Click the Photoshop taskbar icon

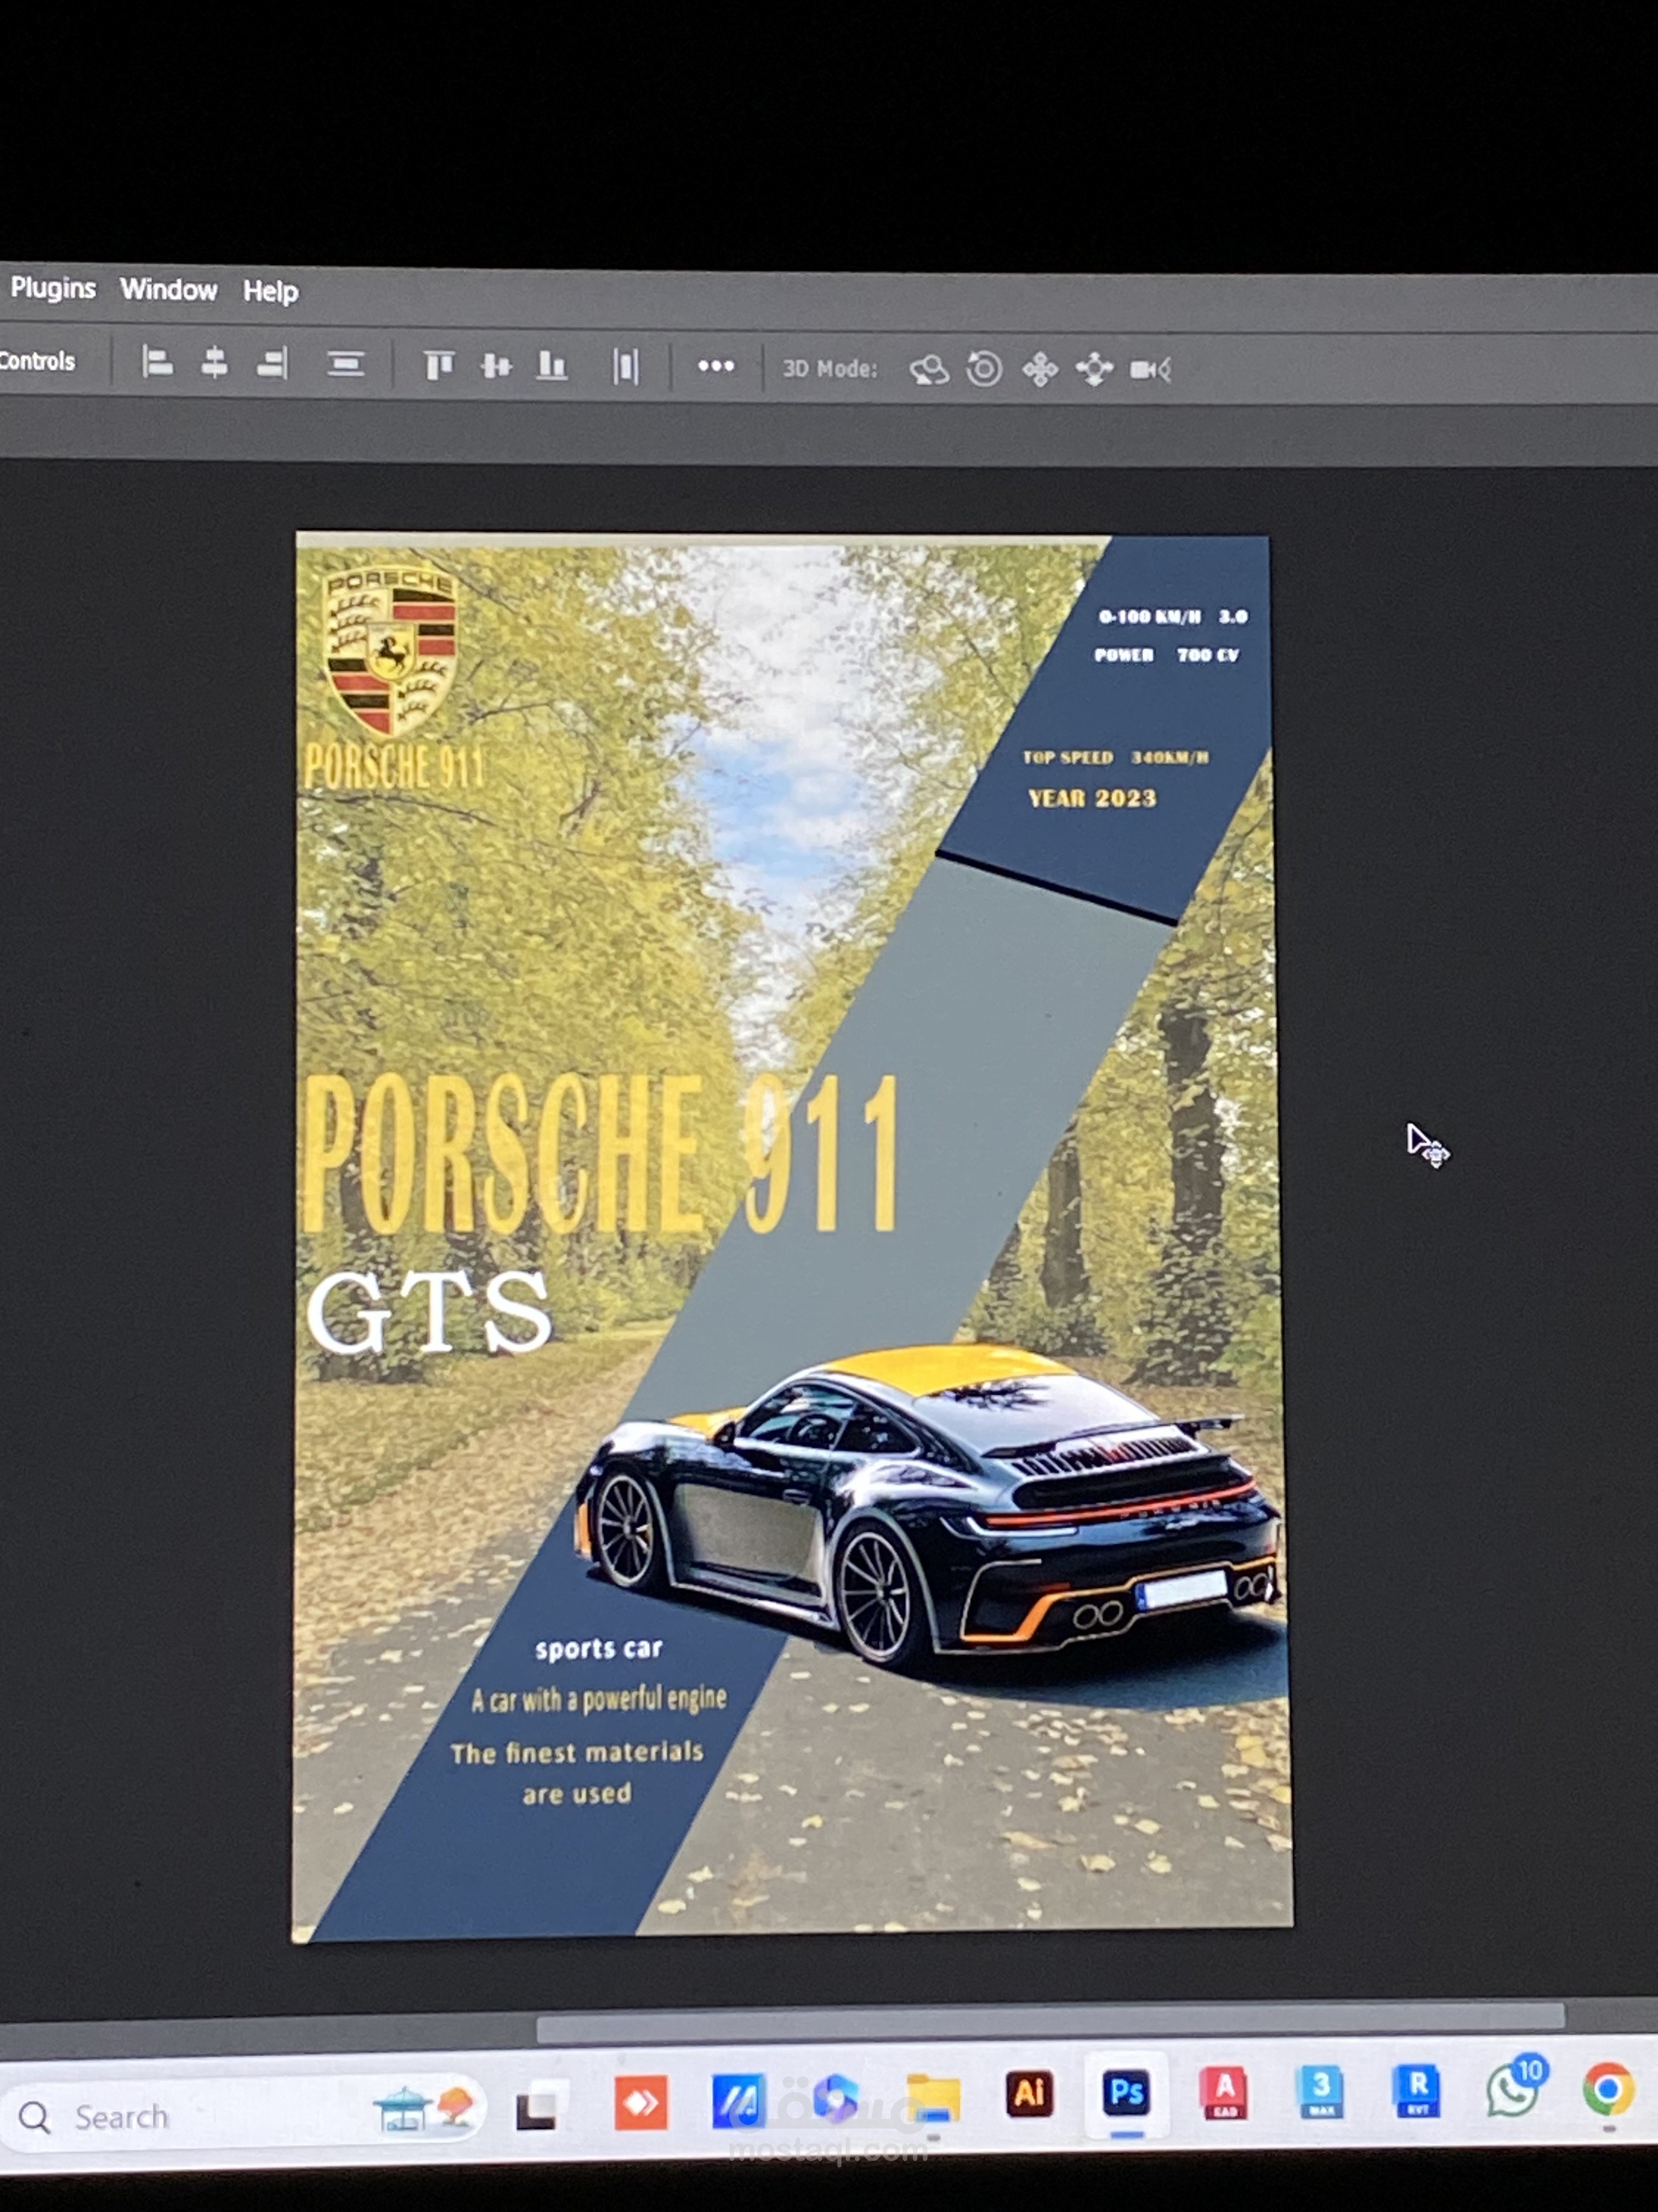pos(1126,2093)
